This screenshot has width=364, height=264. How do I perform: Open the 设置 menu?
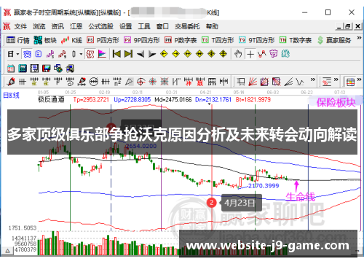pyautogui.click(x=125, y=26)
